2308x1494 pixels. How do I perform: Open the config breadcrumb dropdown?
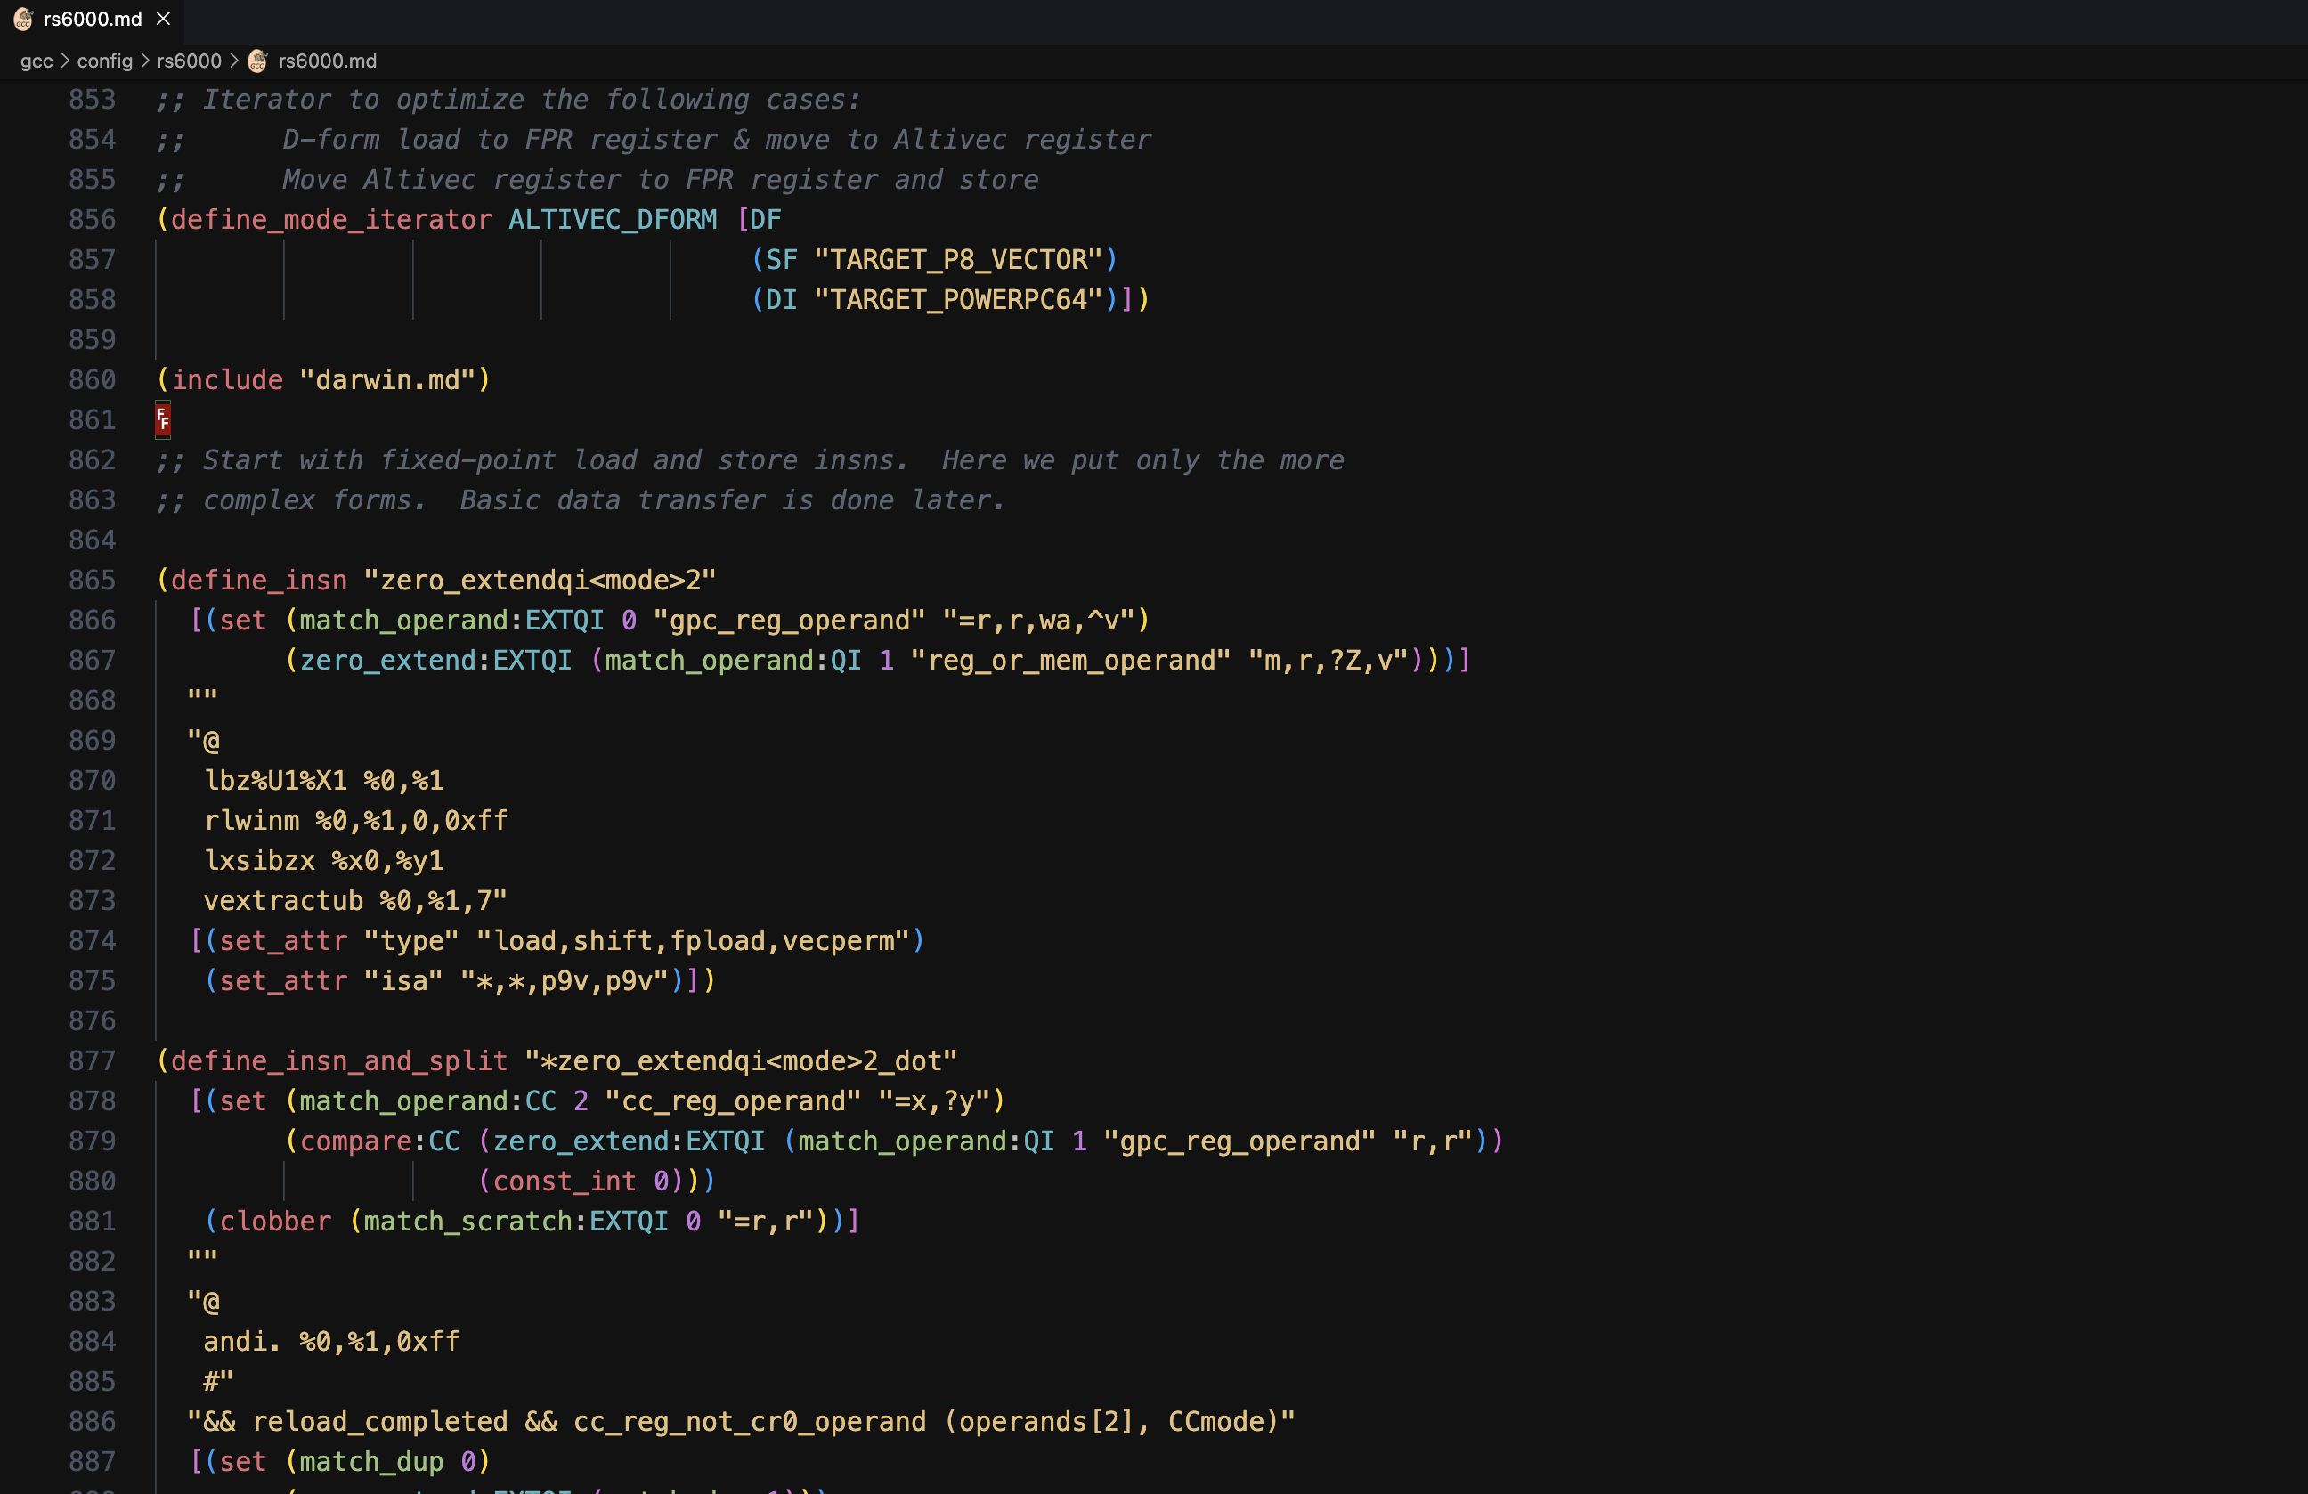point(105,61)
